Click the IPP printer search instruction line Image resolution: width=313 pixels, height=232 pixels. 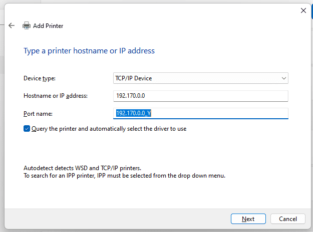coord(124,176)
